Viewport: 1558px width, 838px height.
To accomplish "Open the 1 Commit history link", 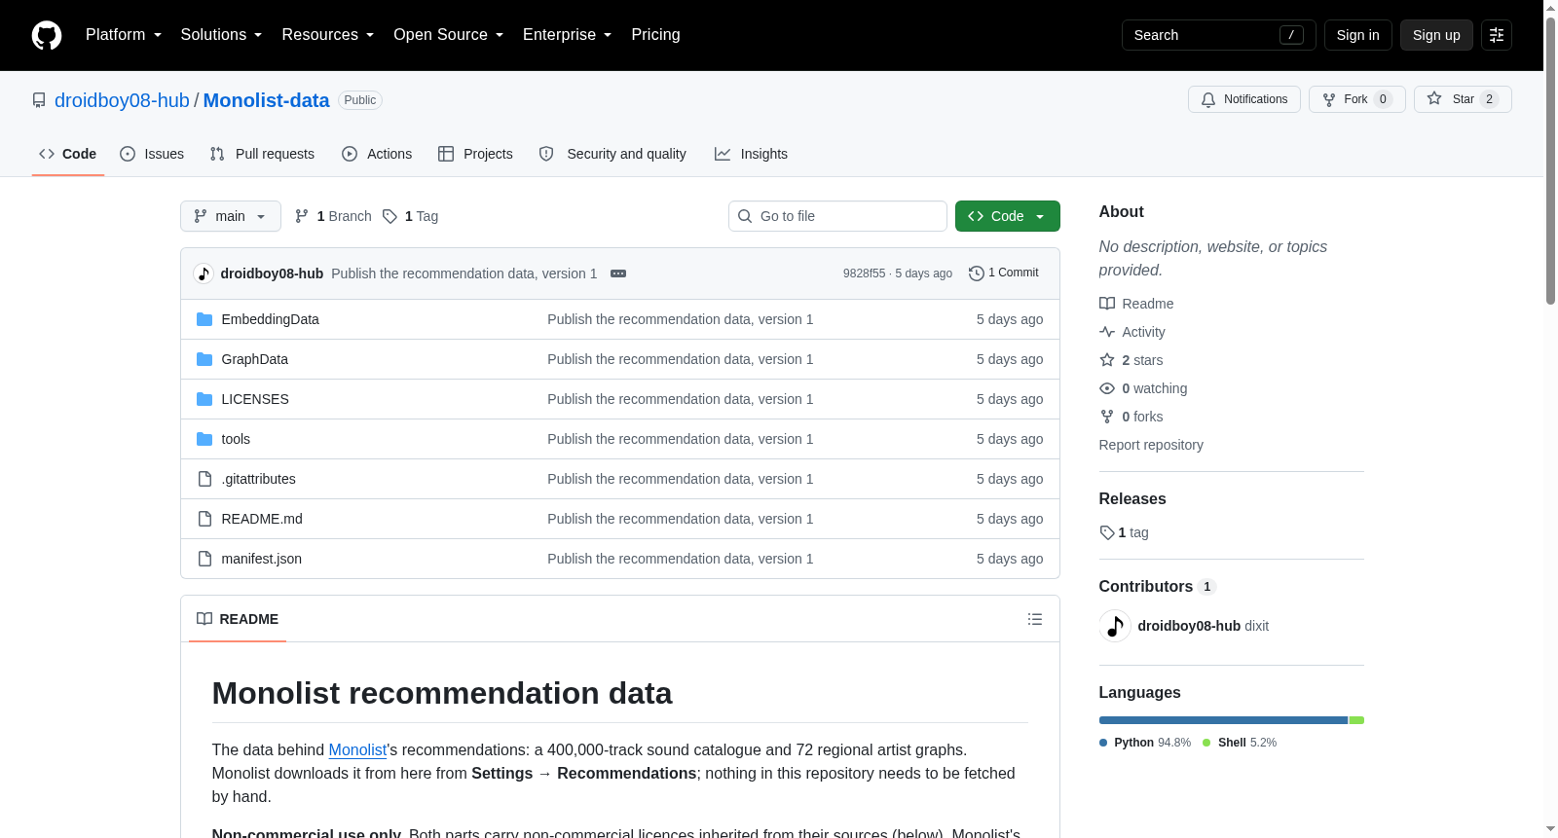I will [1004, 273].
